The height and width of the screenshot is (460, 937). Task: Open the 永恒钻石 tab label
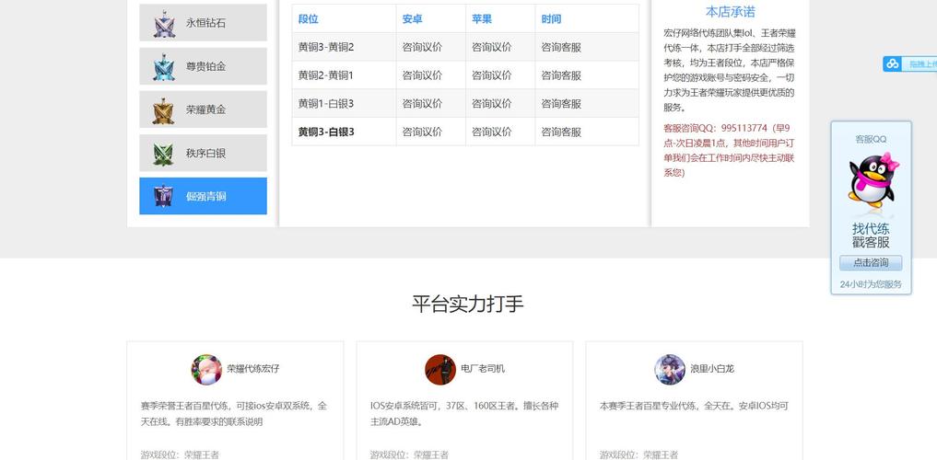pos(205,23)
